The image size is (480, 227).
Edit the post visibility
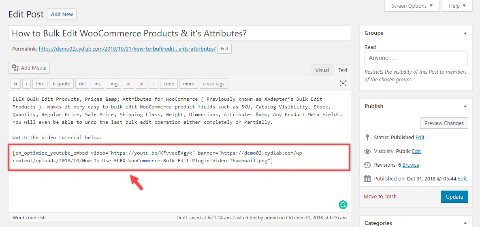(x=416, y=151)
